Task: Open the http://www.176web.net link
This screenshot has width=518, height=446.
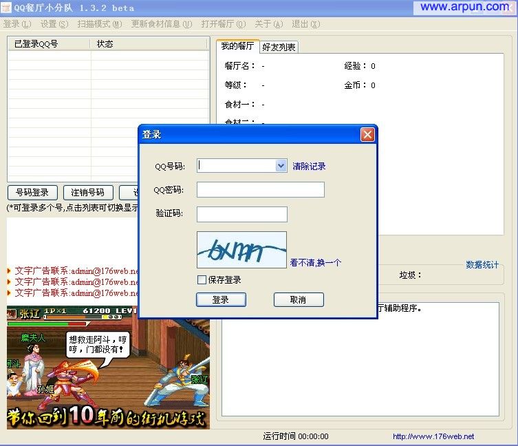Action: (x=433, y=436)
